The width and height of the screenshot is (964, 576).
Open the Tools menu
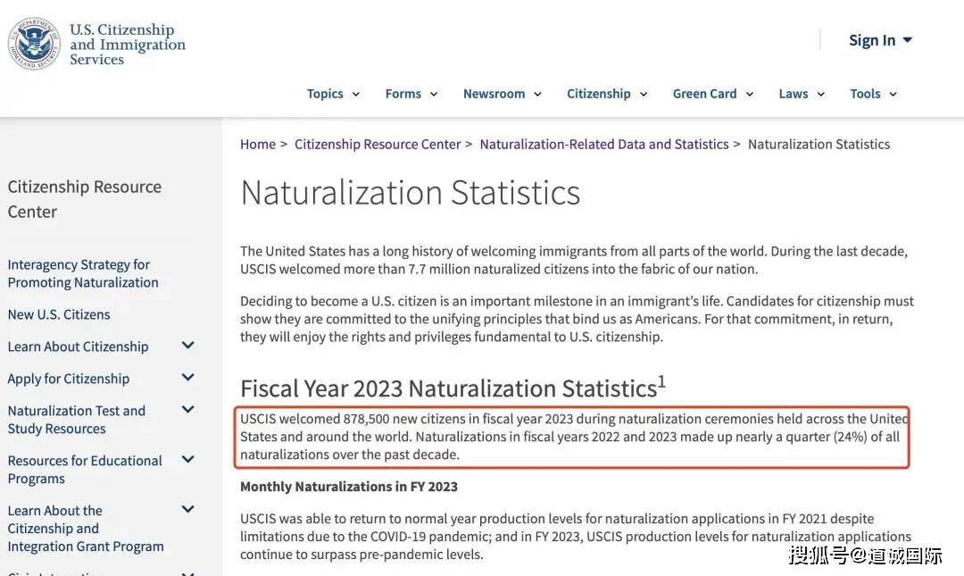pyautogui.click(x=873, y=94)
